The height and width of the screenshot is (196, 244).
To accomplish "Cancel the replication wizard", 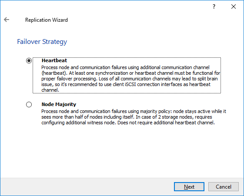I will click(224, 187).
